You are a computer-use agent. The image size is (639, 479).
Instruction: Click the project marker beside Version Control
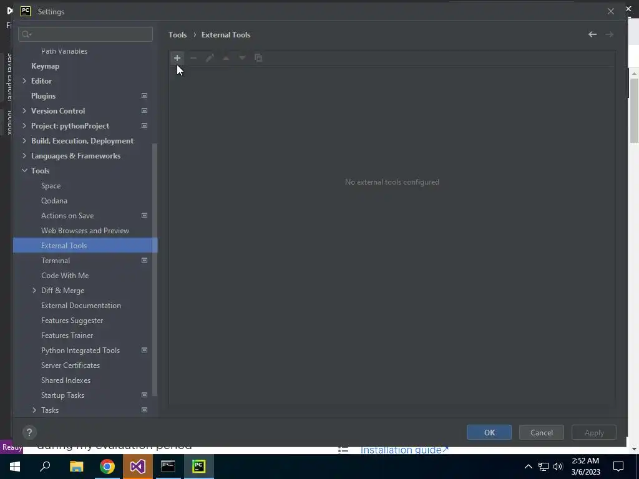tap(144, 111)
